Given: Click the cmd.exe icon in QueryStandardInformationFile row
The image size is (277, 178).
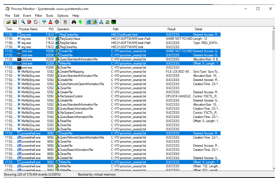Looking at the screenshot, I should pos(19,59).
